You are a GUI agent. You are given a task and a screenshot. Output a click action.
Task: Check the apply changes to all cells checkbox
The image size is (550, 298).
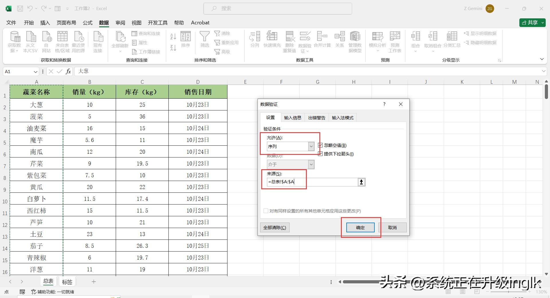tap(266, 211)
